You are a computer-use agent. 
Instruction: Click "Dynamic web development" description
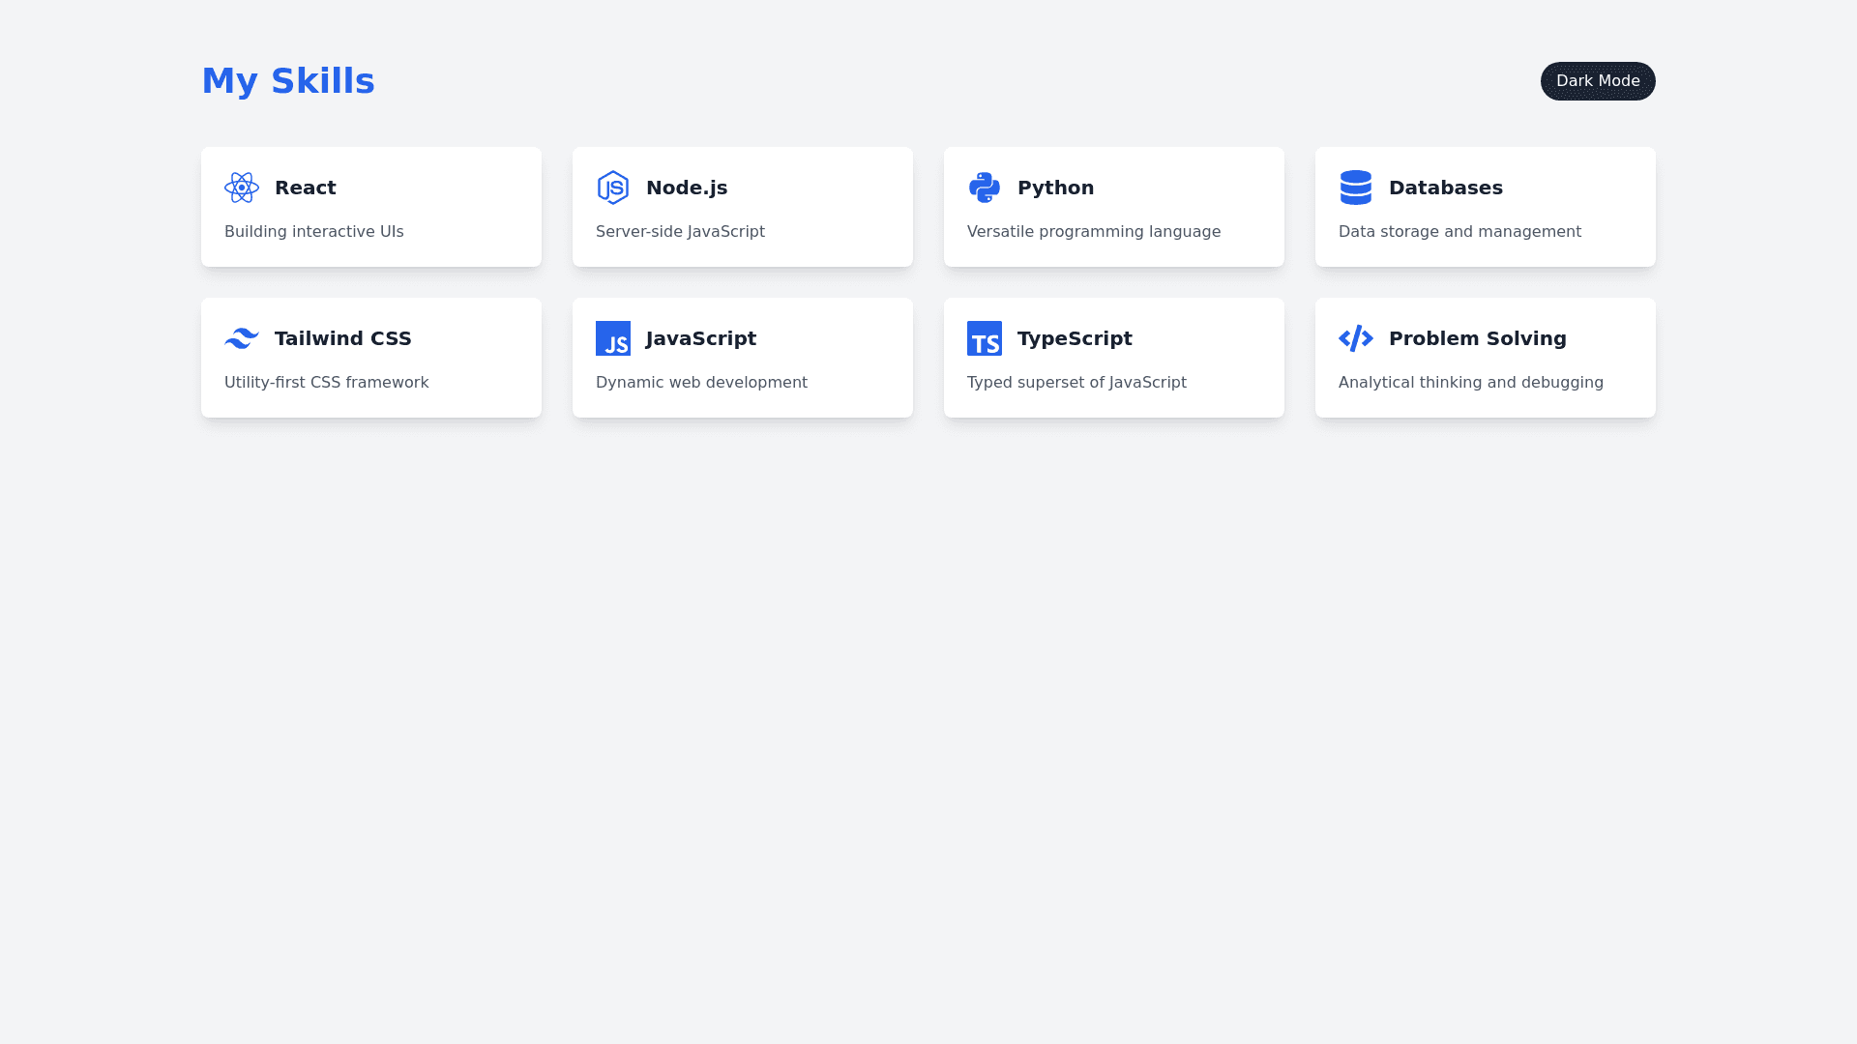click(701, 383)
